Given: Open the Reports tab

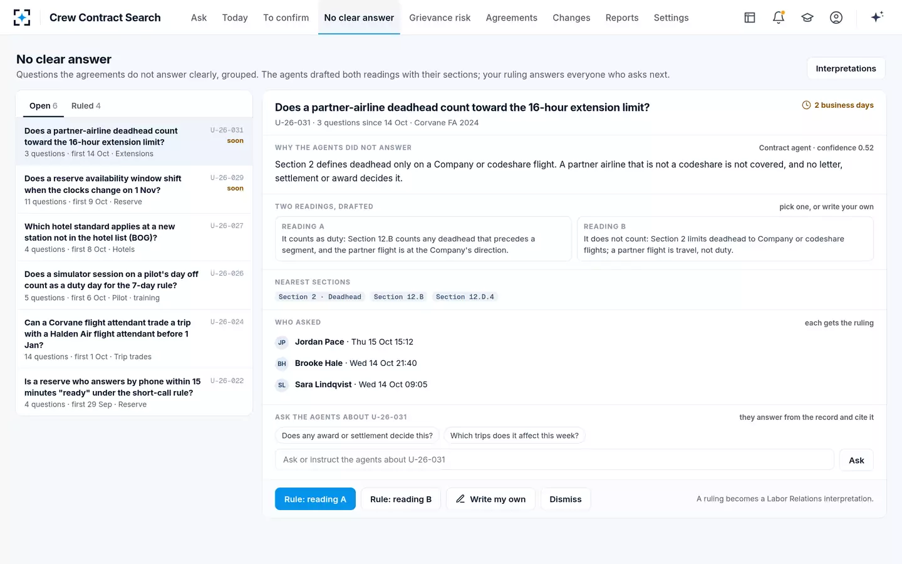Looking at the screenshot, I should 622,18.
